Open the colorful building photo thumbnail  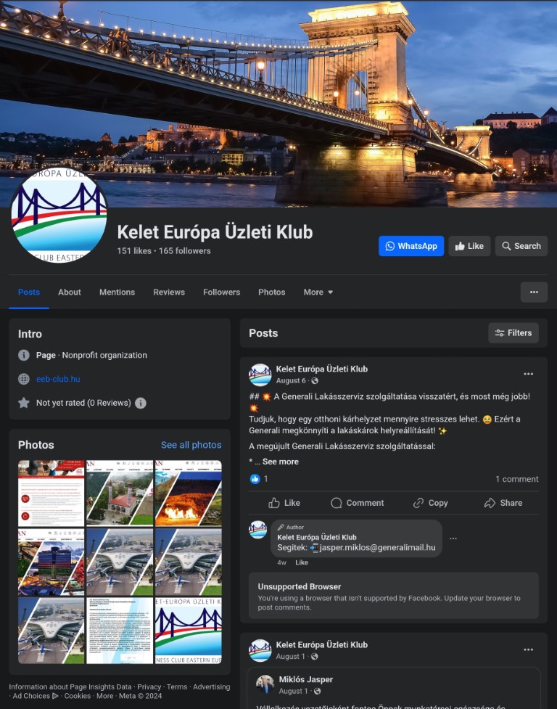(51, 562)
